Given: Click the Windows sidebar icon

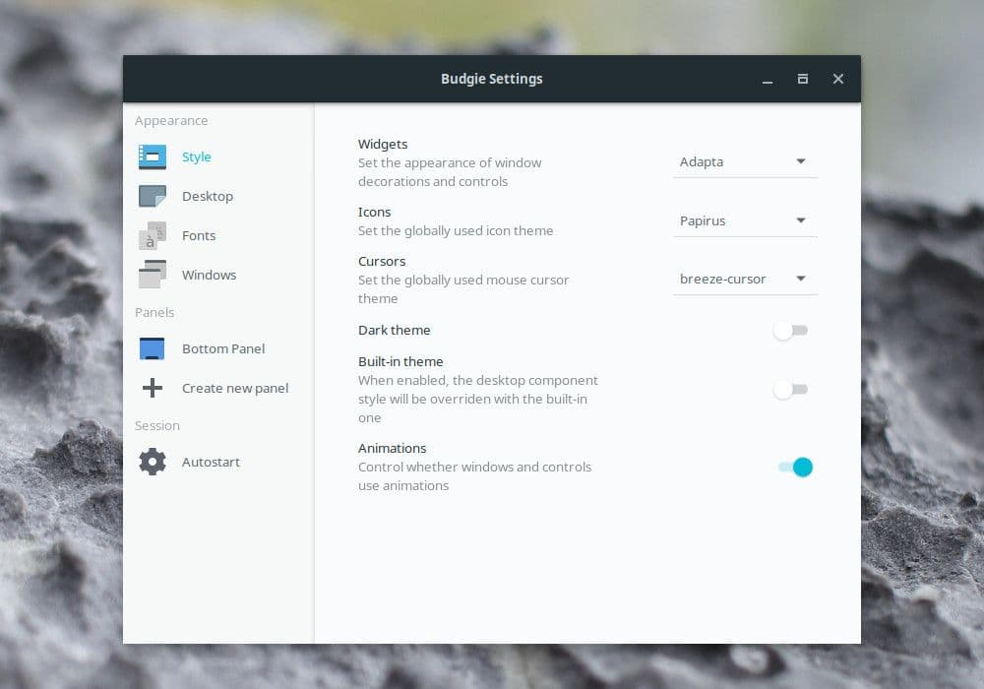Looking at the screenshot, I should tap(153, 275).
